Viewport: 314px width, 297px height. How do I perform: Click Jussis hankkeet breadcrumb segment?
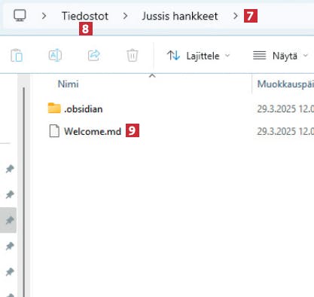tap(180, 16)
